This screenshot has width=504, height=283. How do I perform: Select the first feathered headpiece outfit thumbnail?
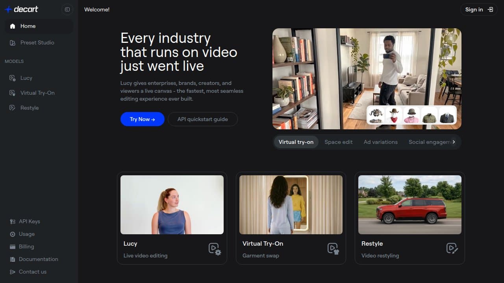(x=376, y=115)
